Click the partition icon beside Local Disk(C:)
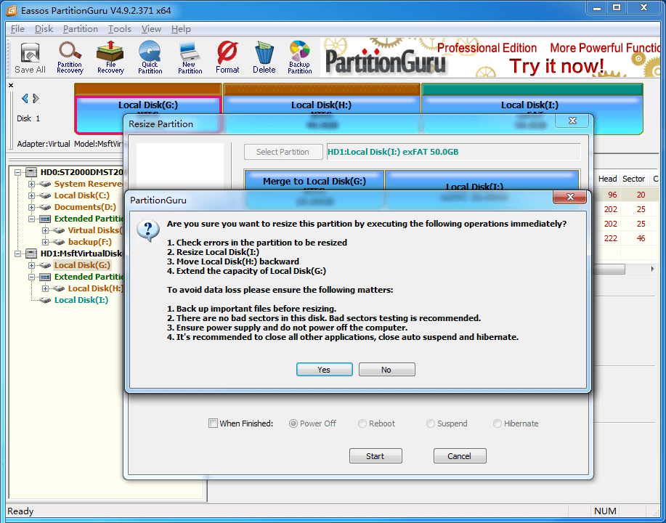 [x=45, y=195]
